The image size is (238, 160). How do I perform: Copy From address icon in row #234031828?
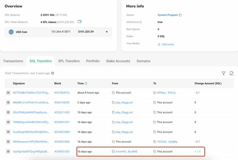[113, 142]
